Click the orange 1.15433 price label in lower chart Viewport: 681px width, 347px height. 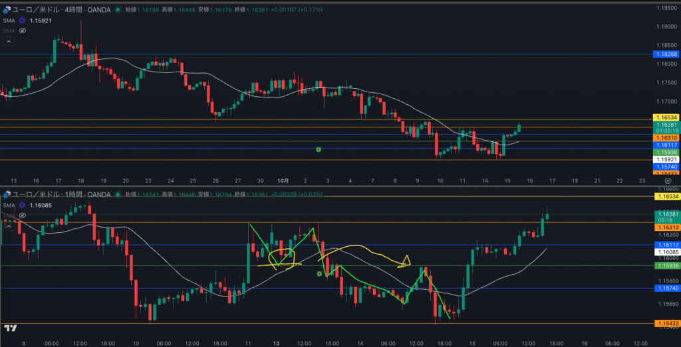pyautogui.click(x=665, y=324)
